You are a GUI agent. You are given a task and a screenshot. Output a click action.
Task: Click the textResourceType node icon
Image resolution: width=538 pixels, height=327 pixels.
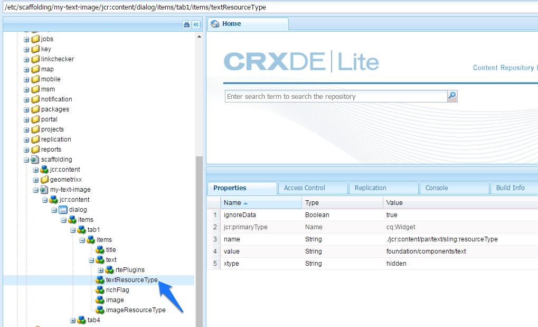pyautogui.click(x=100, y=280)
